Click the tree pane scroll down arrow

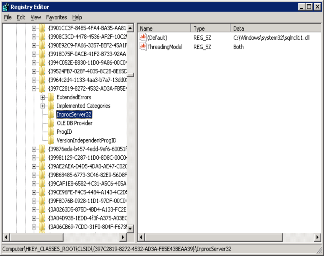coord(130,229)
